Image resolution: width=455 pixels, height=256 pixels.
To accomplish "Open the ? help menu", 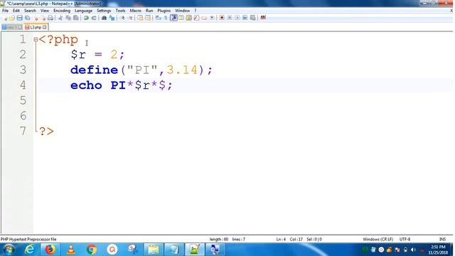I will 196,11.
